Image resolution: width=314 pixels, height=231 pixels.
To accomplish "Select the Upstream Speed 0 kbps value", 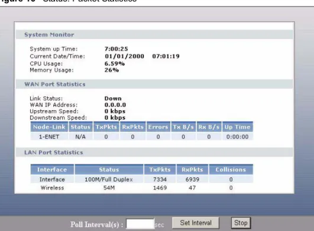I will (x=115, y=111).
